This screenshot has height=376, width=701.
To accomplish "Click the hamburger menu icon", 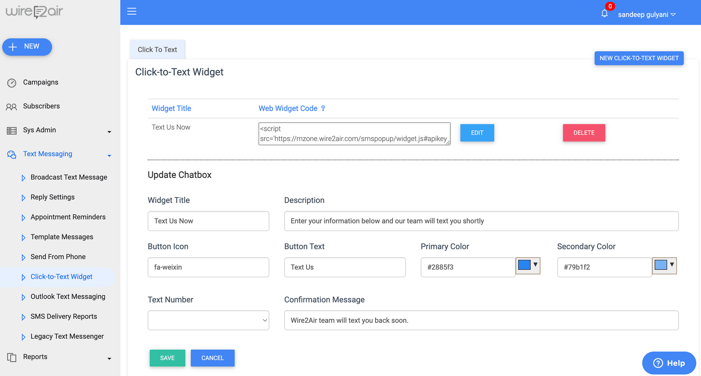I will pos(132,11).
